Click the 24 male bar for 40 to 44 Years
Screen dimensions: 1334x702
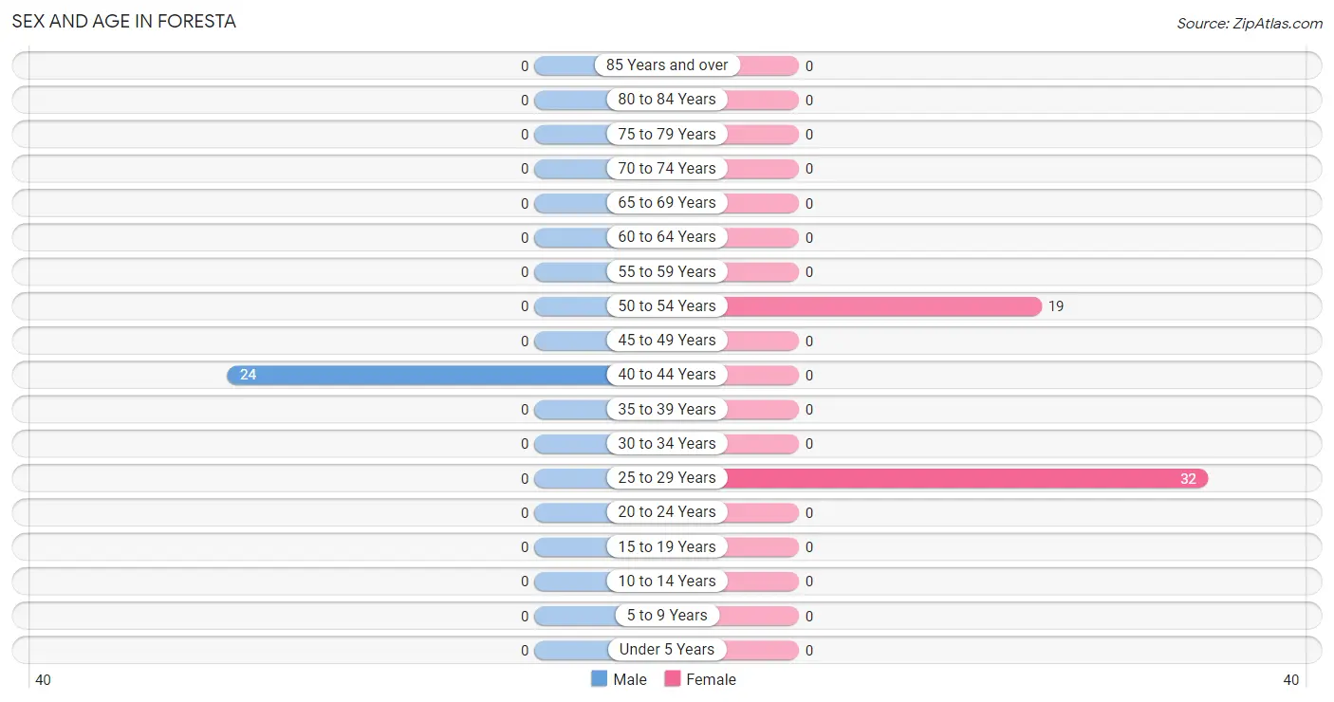point(418,375)
